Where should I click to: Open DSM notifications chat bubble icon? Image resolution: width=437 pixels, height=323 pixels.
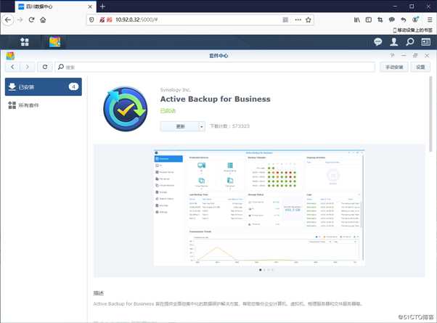377,42
